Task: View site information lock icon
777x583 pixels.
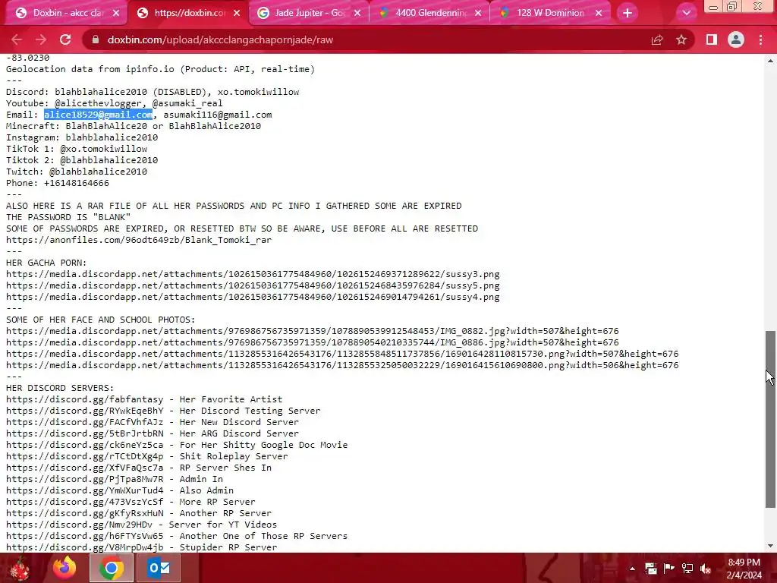Action: tap(96, 39)
